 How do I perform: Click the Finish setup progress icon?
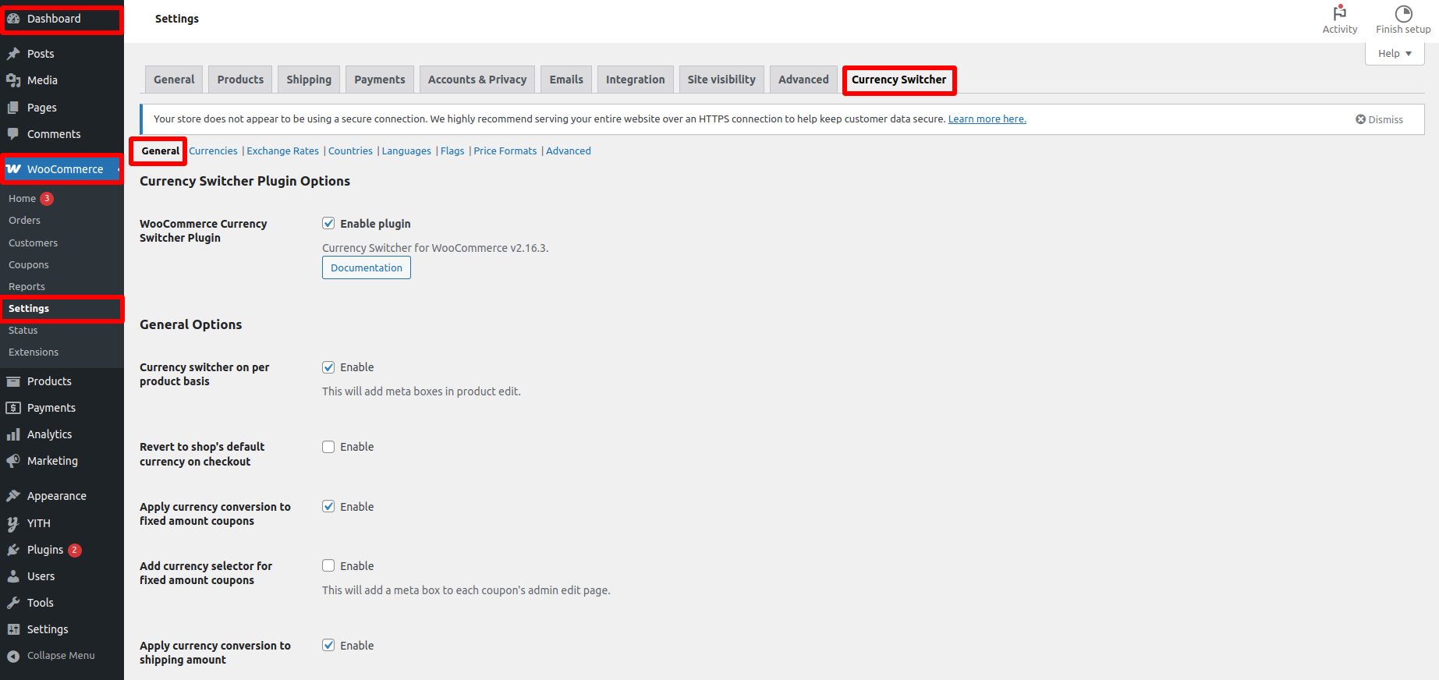[1403, 13]
